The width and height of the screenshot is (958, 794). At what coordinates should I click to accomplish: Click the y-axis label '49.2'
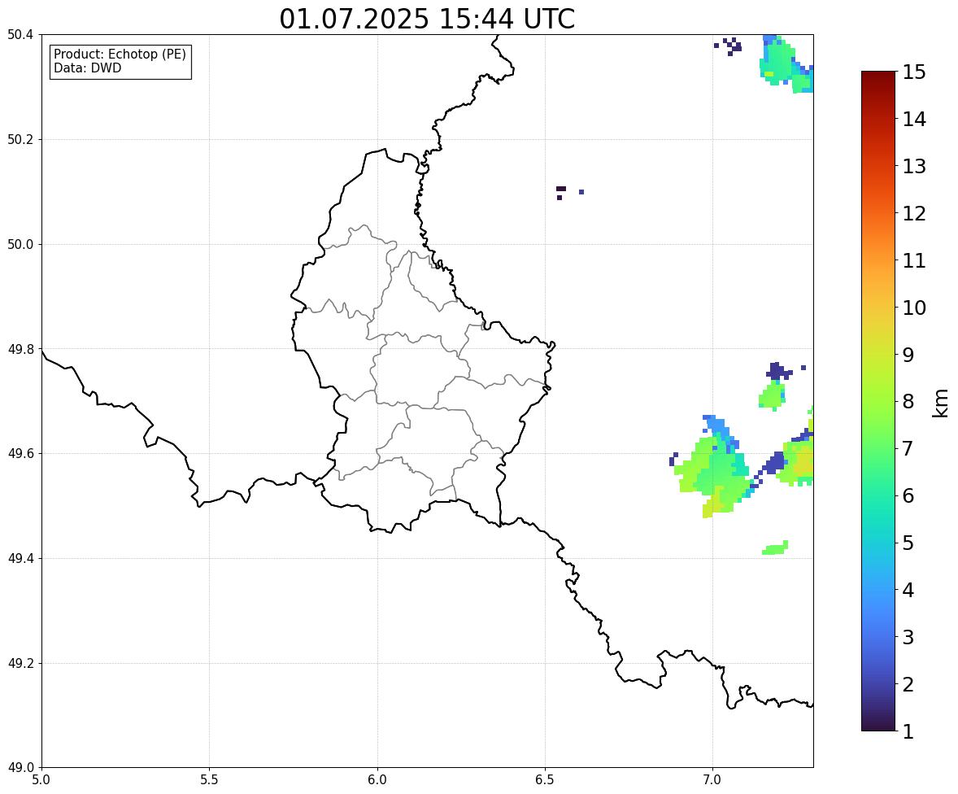pyautogui.click(x=20, y=663)
